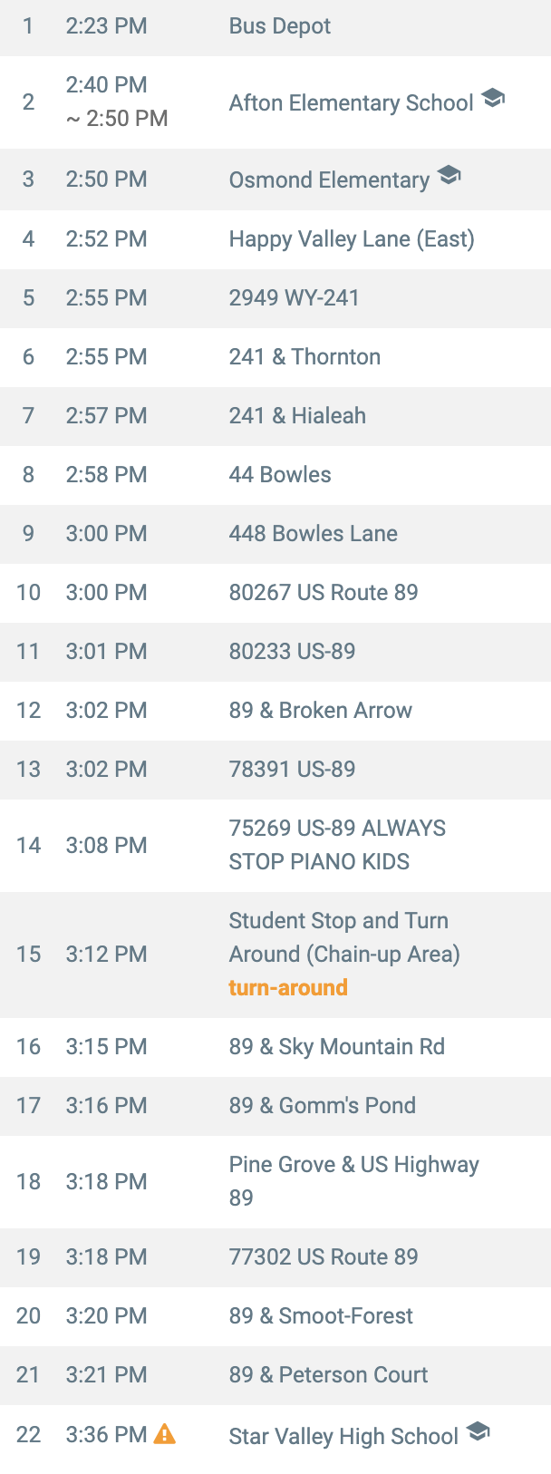Select the 80267 US Route 89 stop

(x=324, y=593)
